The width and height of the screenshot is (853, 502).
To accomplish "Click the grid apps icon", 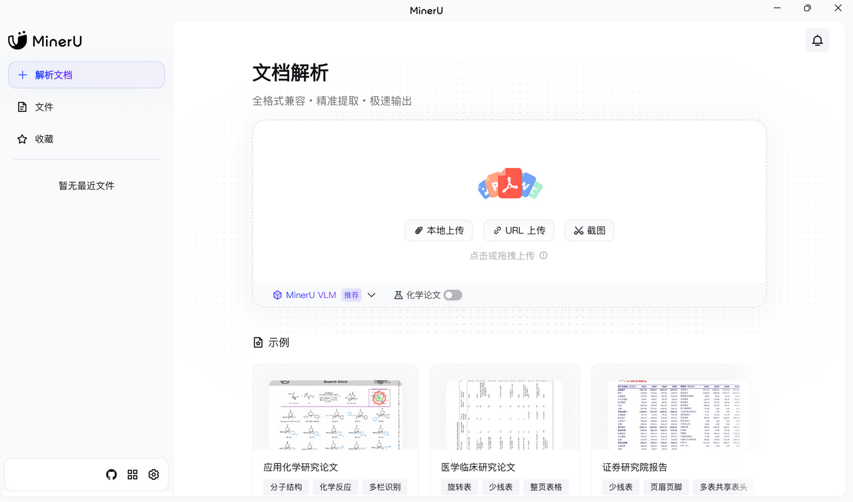I will [133, 475].
